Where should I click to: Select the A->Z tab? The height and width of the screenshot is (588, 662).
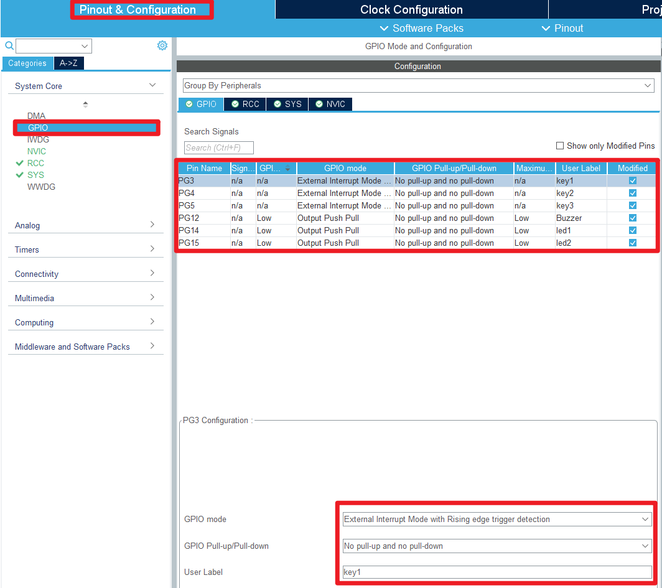68,63
